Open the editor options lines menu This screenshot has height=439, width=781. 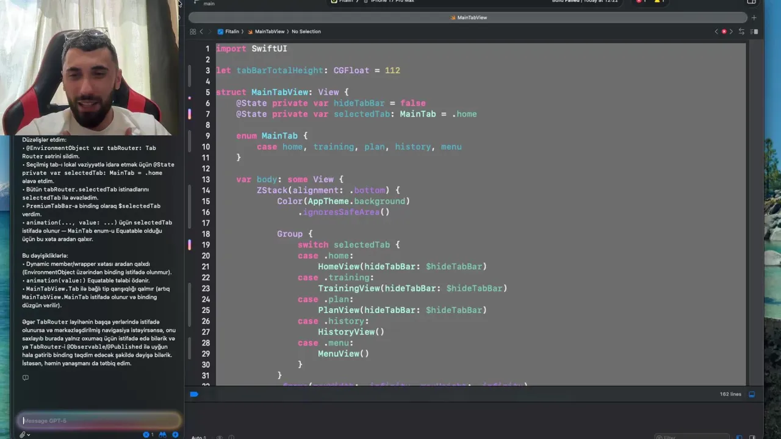click(x=755, y=32)
